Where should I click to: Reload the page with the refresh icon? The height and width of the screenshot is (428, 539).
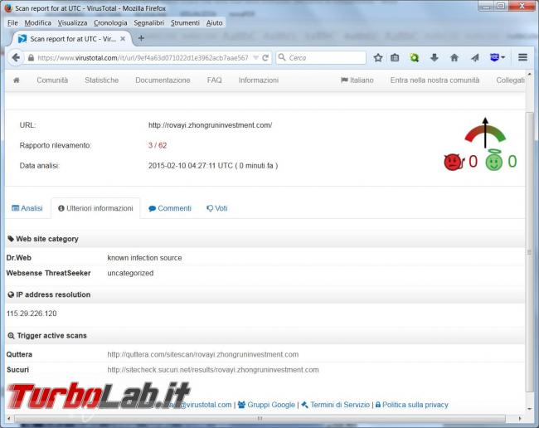pos(265,58)
